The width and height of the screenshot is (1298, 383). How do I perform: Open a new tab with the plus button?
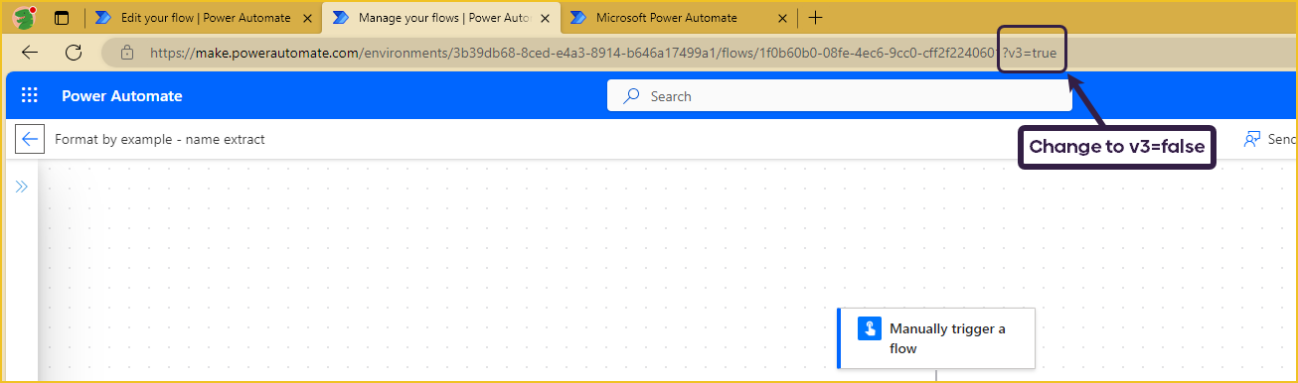[815, 18]
